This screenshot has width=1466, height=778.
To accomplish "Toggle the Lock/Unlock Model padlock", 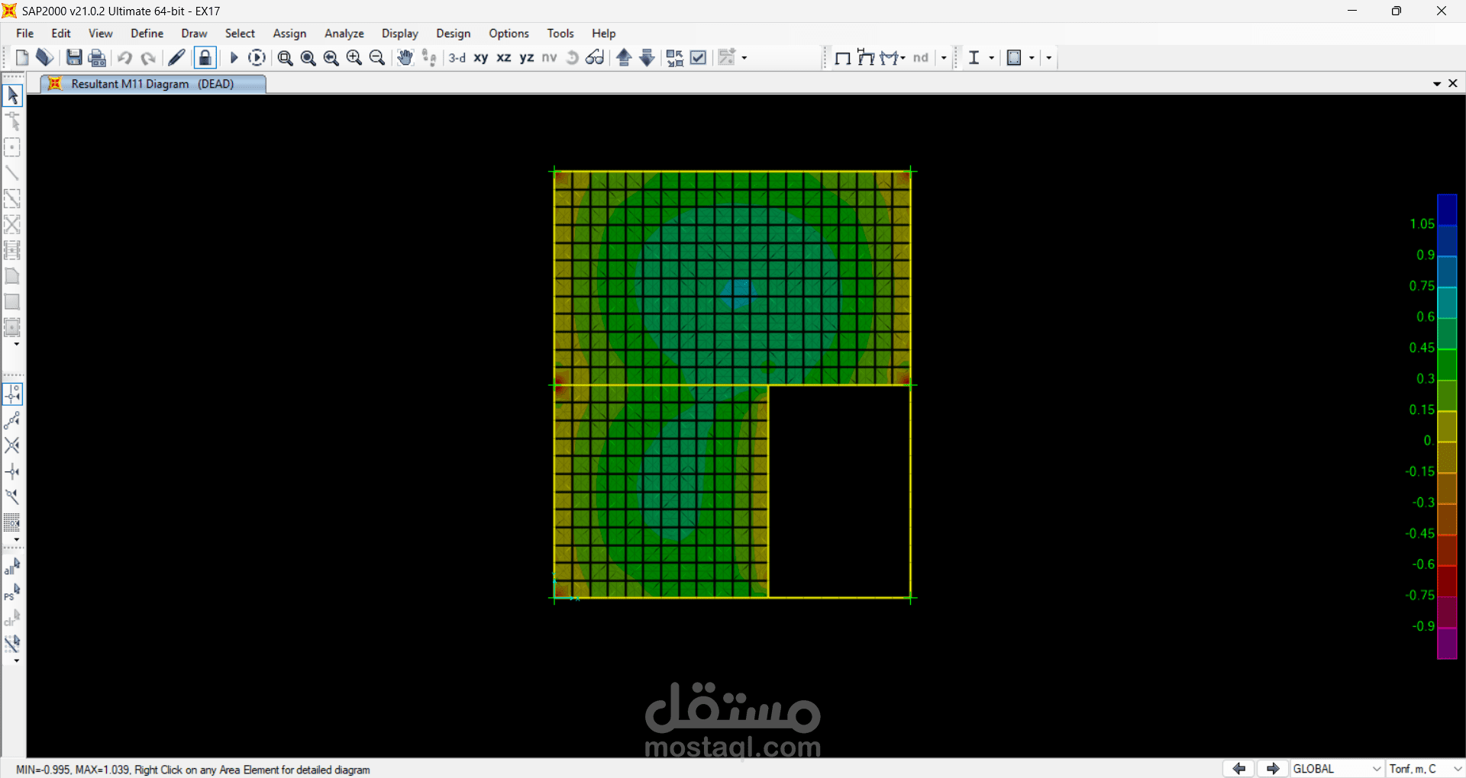I will [205, 58].
